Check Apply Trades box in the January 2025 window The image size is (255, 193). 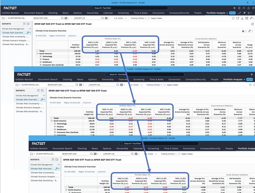click(x=179, y=154)
